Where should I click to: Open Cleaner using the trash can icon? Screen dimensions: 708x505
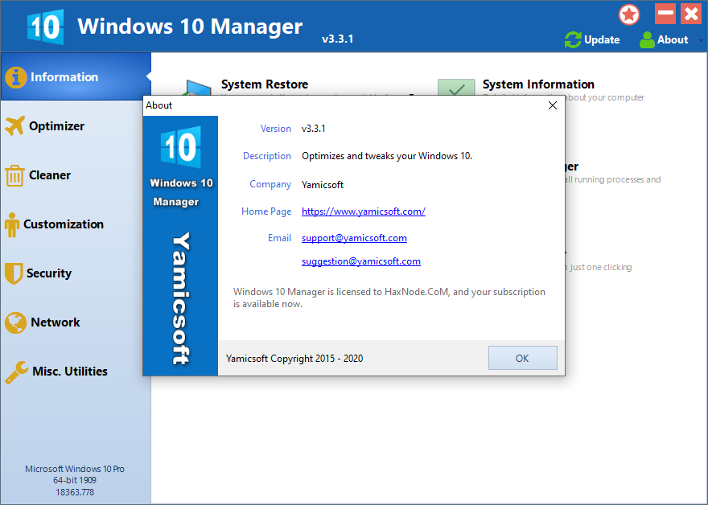pyautogui.click(x=14, y=174)
